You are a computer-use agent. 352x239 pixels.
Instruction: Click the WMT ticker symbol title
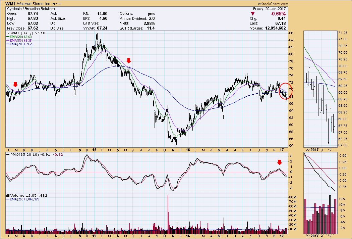(10, 4)
